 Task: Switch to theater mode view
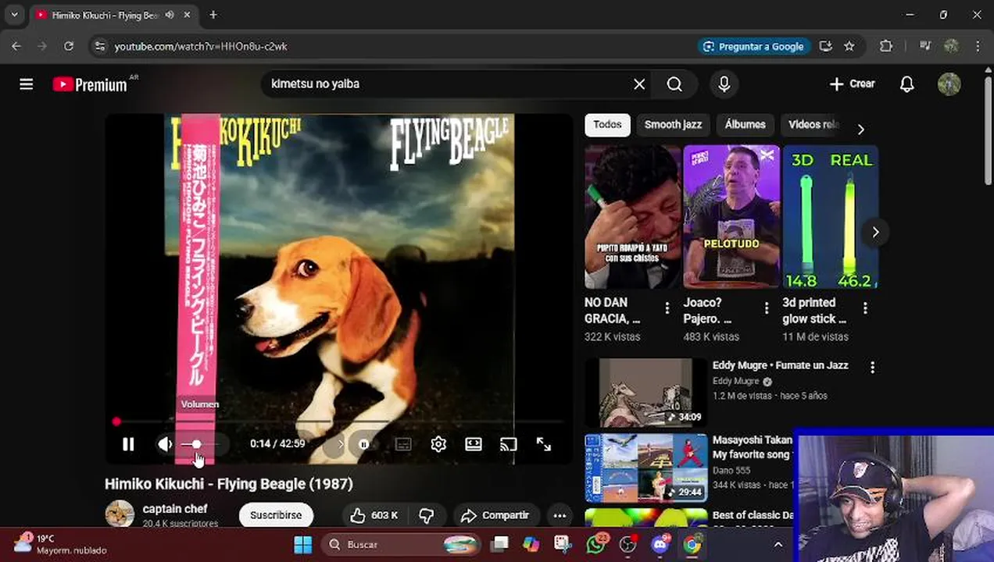tap(474, 444)
